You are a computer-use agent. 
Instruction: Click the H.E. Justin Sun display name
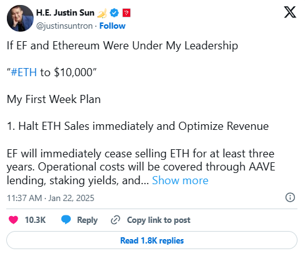click(65, 13)
